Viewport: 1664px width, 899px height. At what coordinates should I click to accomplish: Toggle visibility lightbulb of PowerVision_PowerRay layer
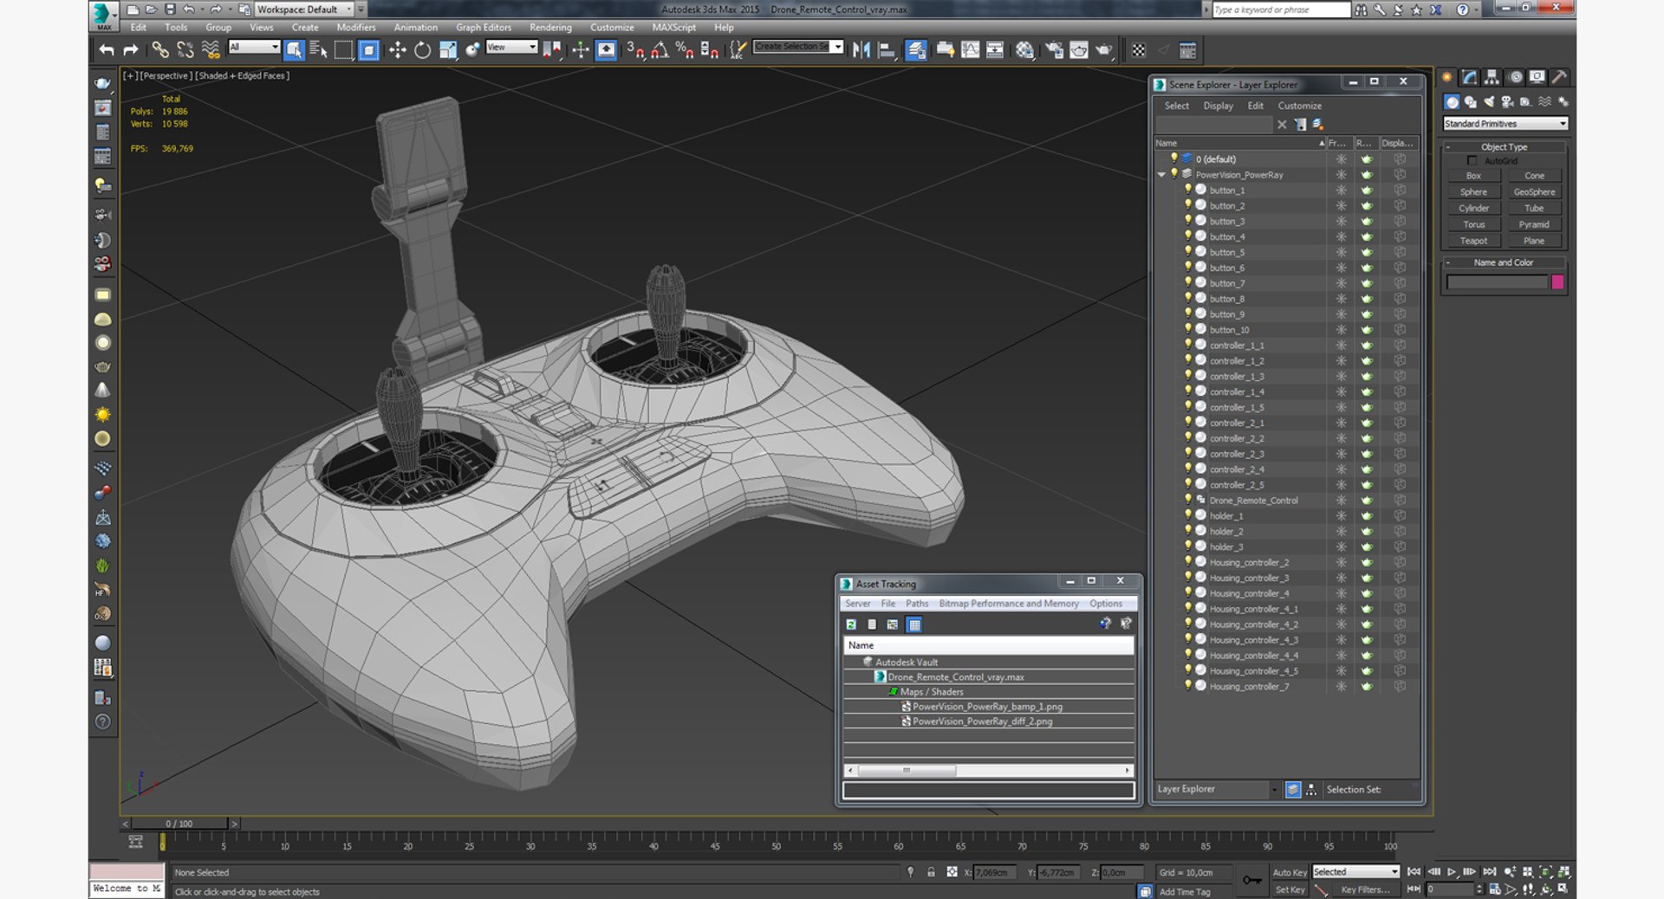pos(1174,174)
